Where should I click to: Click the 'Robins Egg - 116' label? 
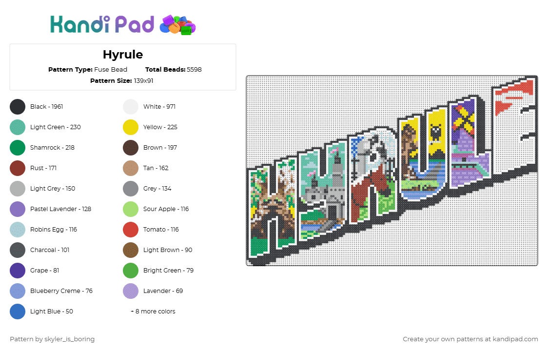click(54, 230)
